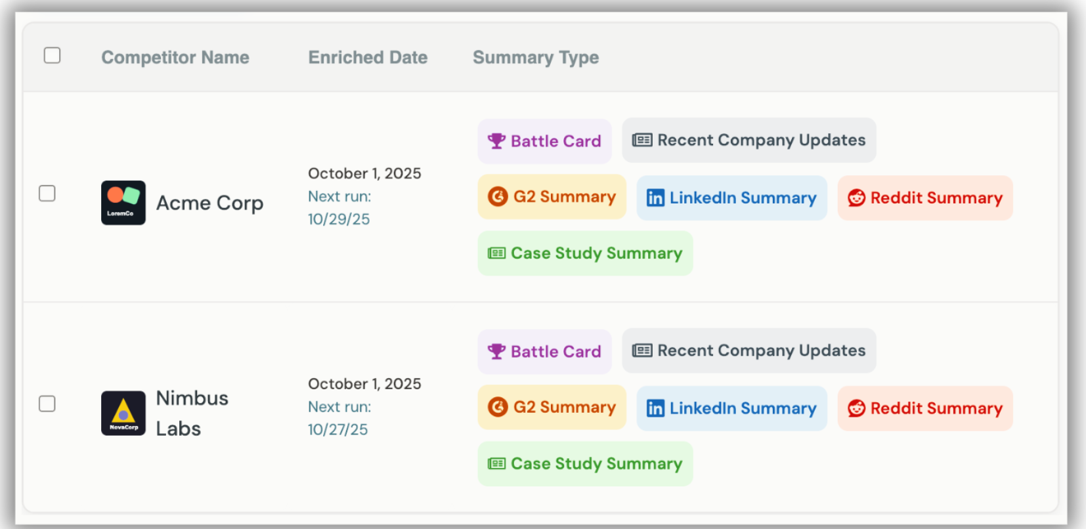Select the Nimbus Labs row checkbox
Screen dimensions: 1086x529
47,404
